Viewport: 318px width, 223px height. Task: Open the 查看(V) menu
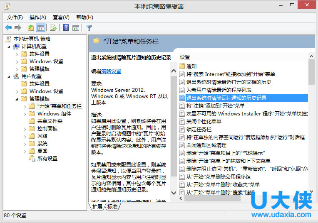tap(61, 17)
